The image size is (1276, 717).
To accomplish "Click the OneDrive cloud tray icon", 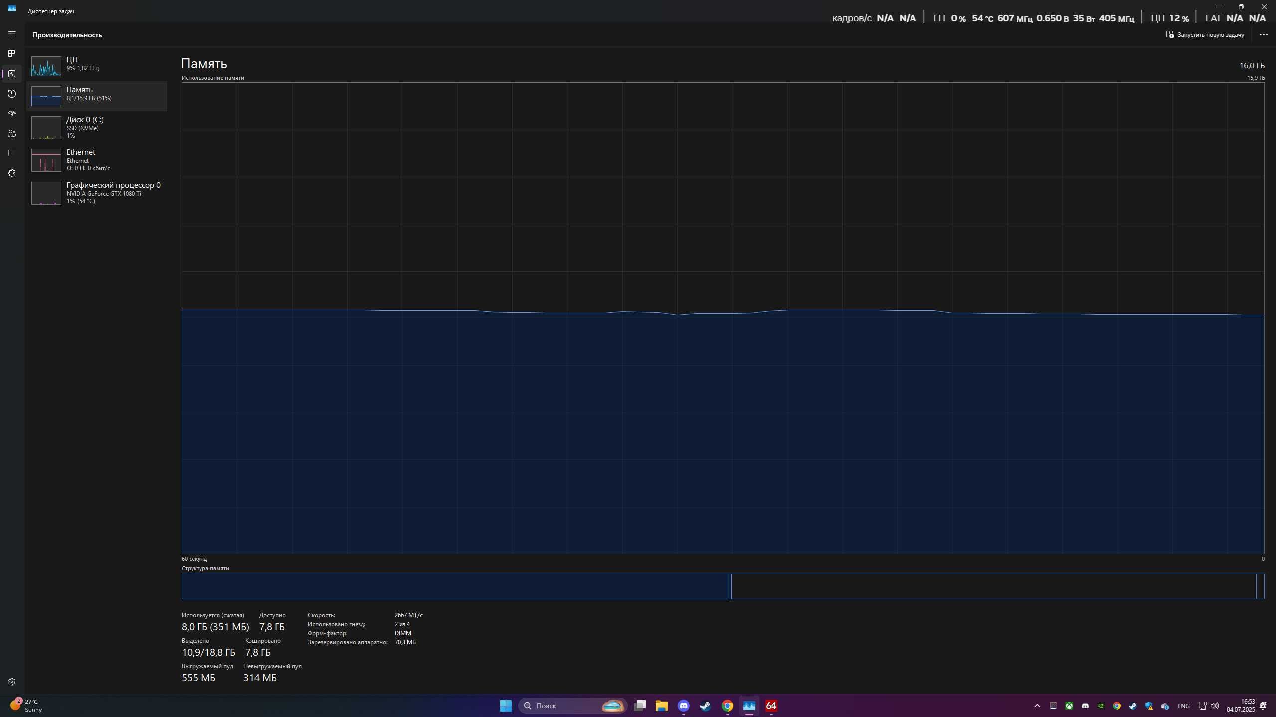I will click(1165, 706).
